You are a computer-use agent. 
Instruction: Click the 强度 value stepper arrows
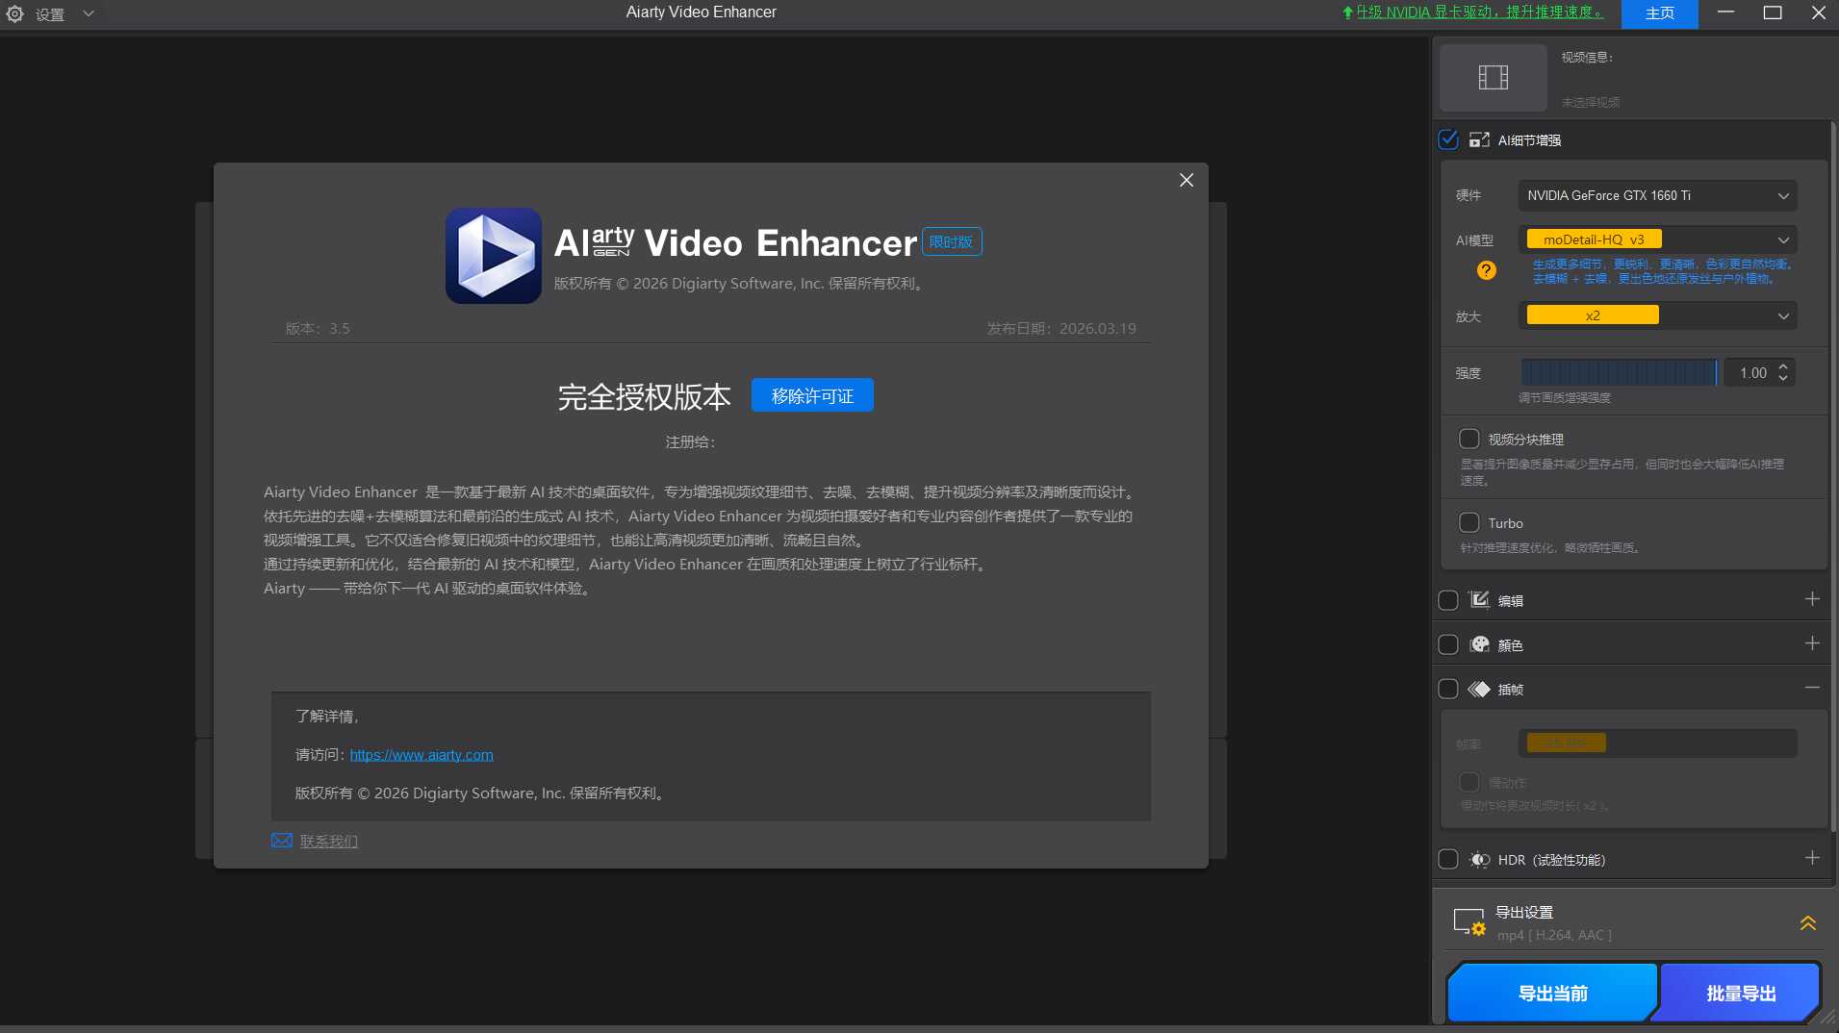[x=1783, y=372]
